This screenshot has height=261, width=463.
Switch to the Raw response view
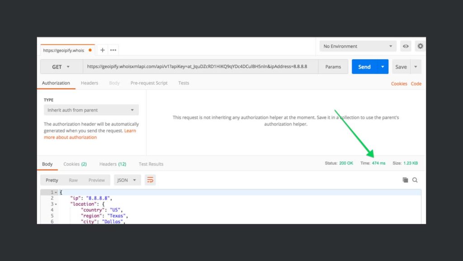[73, 180]
